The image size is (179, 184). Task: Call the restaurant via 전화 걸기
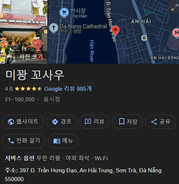tap(24, 141)
